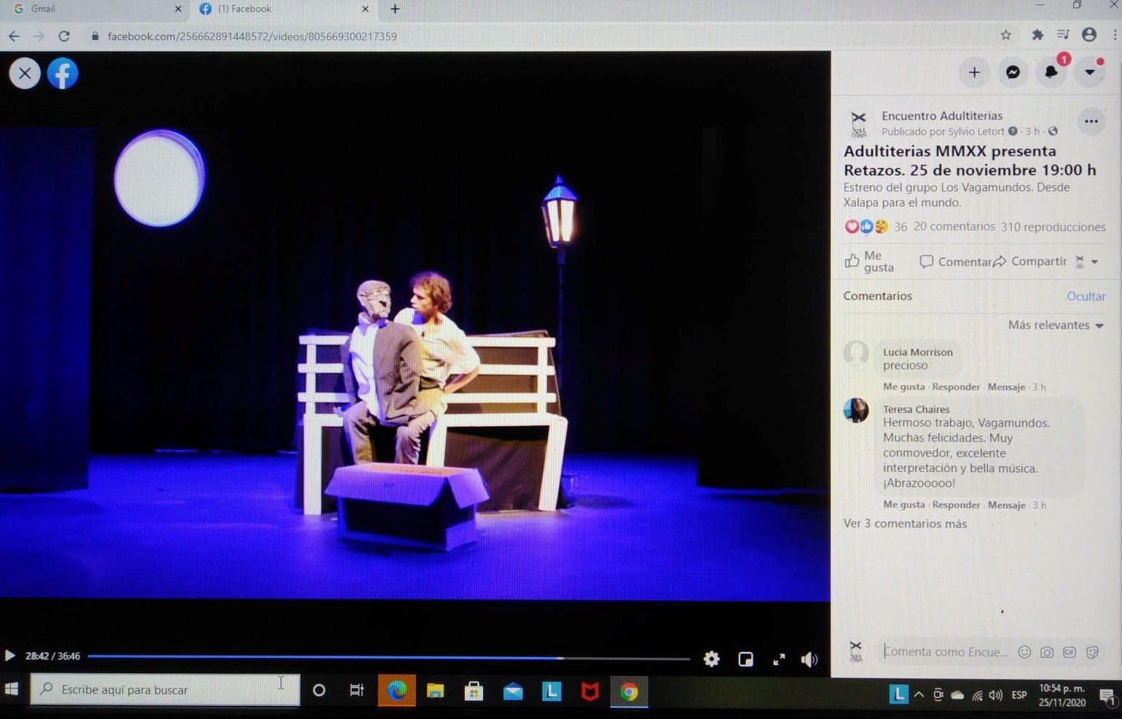The width and height of the screenshot is (1122, 719).
Task: Open the 20 comentarios link
Action: (954, 227)
